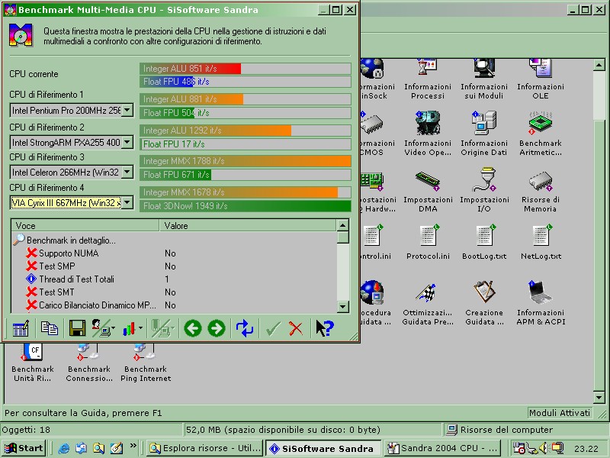Click the options table icon in toolbar
This screenshot has width=610, height=458.
point(21,328)
